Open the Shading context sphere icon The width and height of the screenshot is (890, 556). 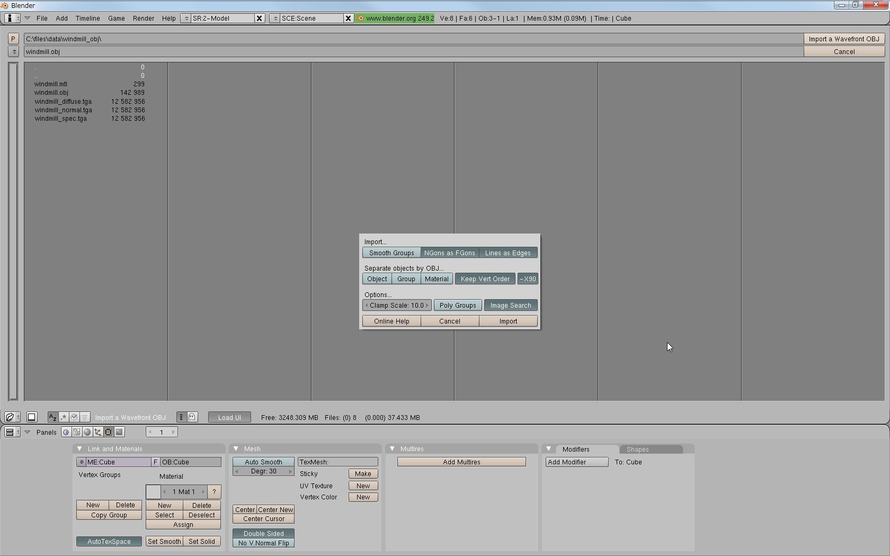click(x=87, y=432)
